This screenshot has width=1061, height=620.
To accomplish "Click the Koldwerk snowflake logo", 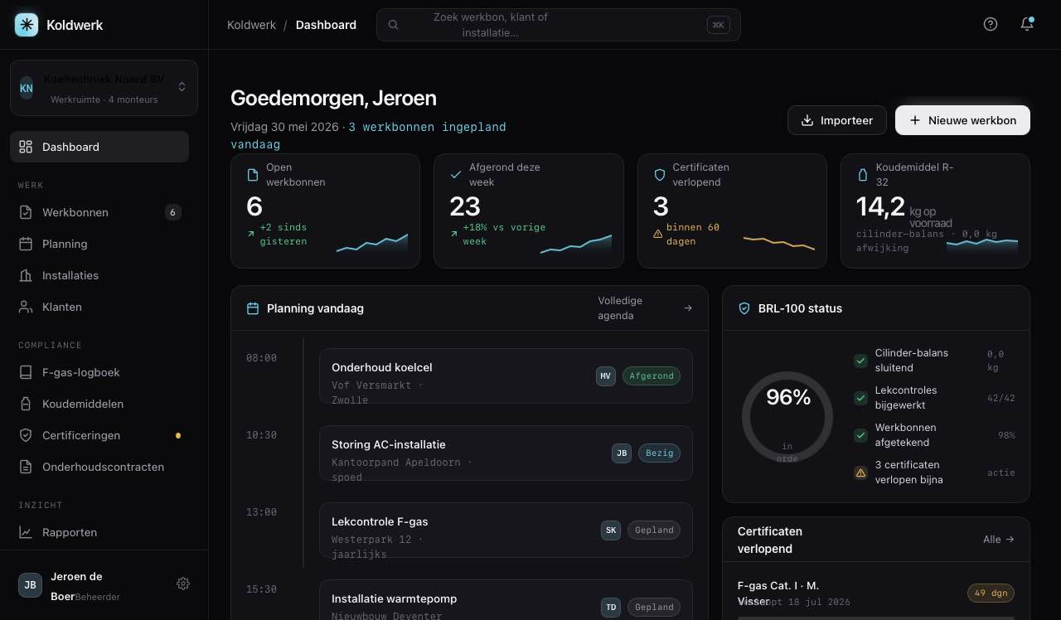I will (x=27, y=25).
